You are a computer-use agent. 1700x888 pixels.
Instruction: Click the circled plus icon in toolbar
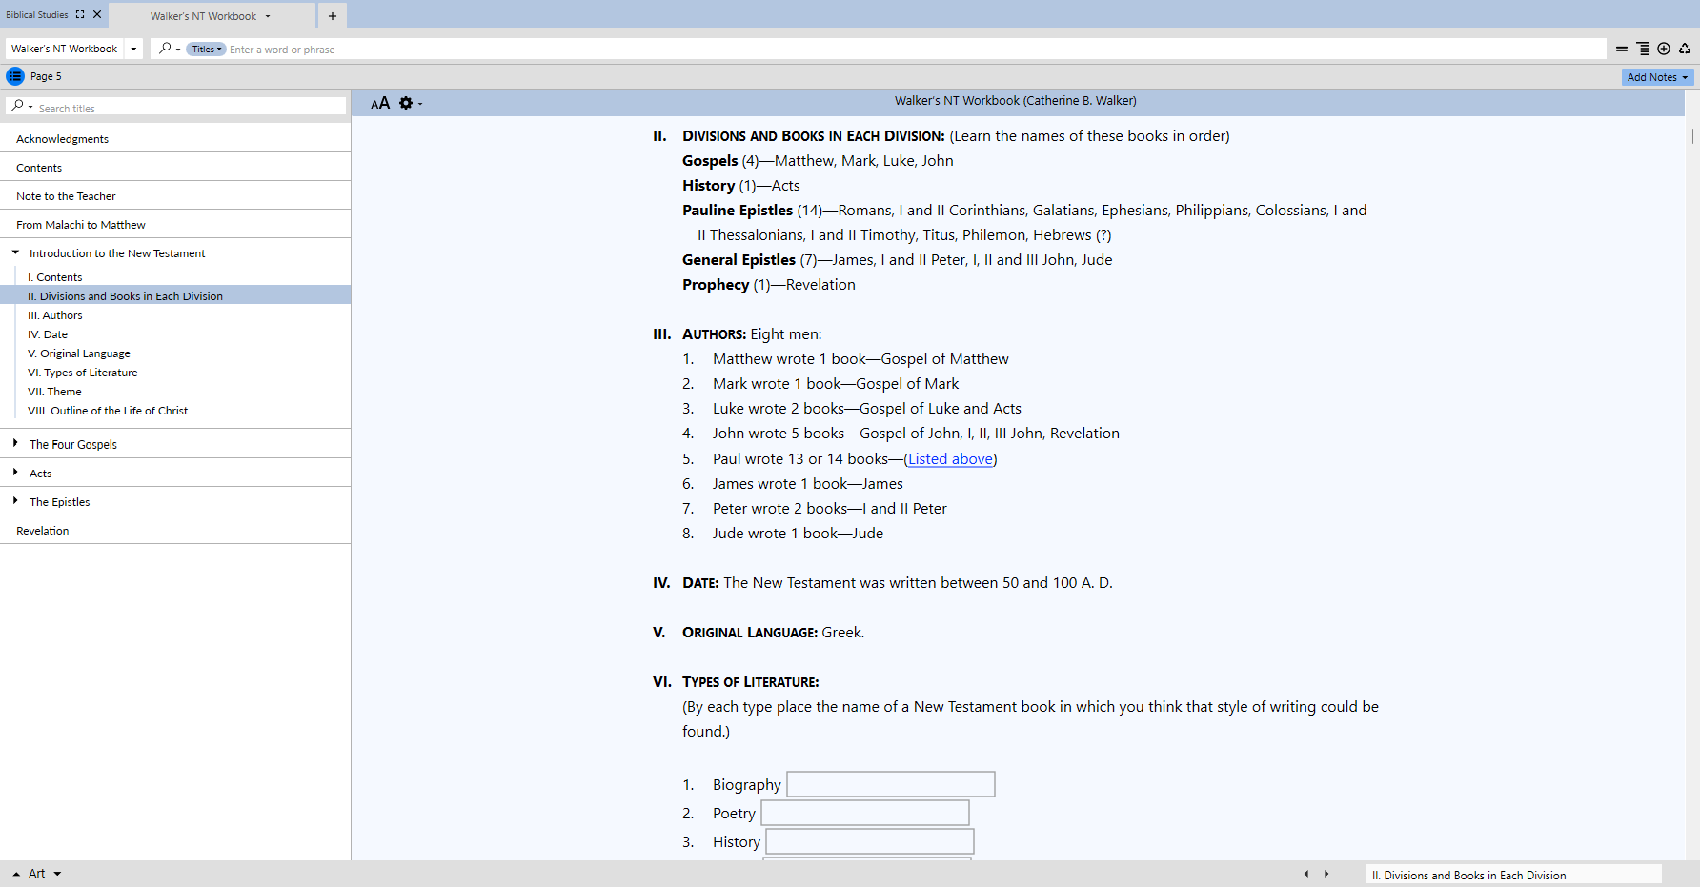(1664, 49)
